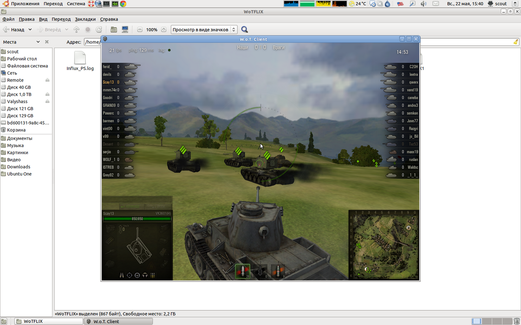Click the gun module damage icon
Image resolution: width=521 pixels, height=325 pixels.
(x=110, y=251)
